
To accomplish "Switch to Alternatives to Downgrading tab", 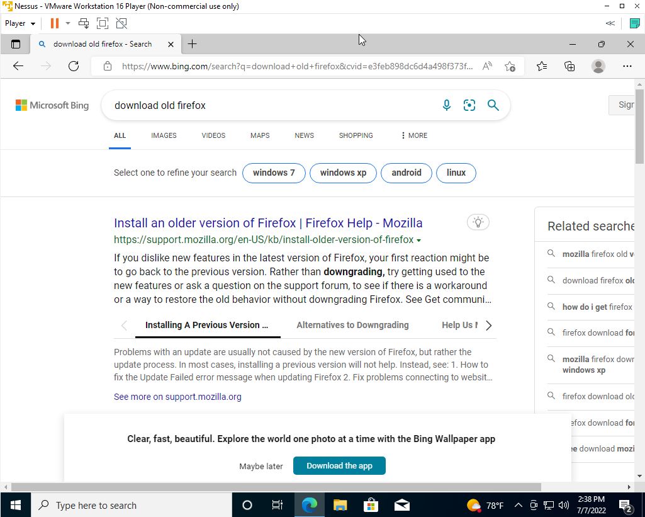I will [352, 325].
